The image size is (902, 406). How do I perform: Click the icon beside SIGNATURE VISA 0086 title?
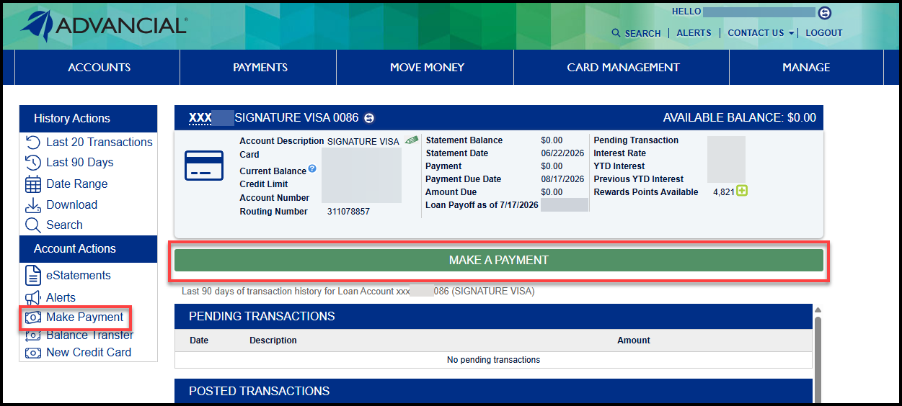coord(369,118)
